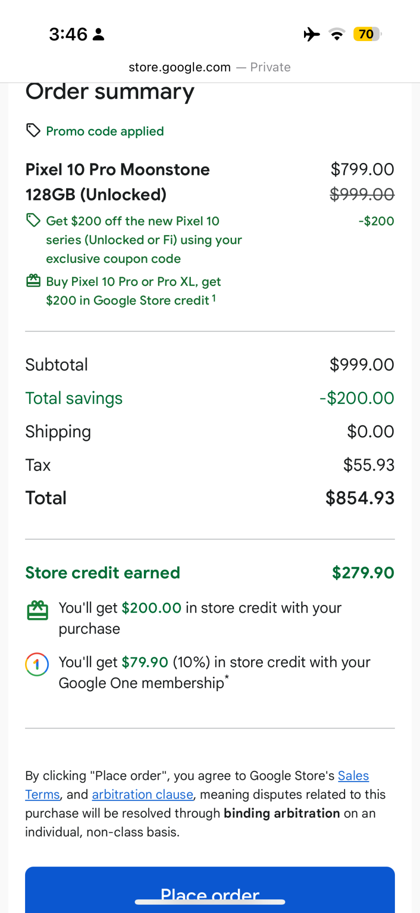Tap the battery indicator showing 70
Image resolution: width=420 pixels, height=913 pixels.
click(x=367, y=34)
